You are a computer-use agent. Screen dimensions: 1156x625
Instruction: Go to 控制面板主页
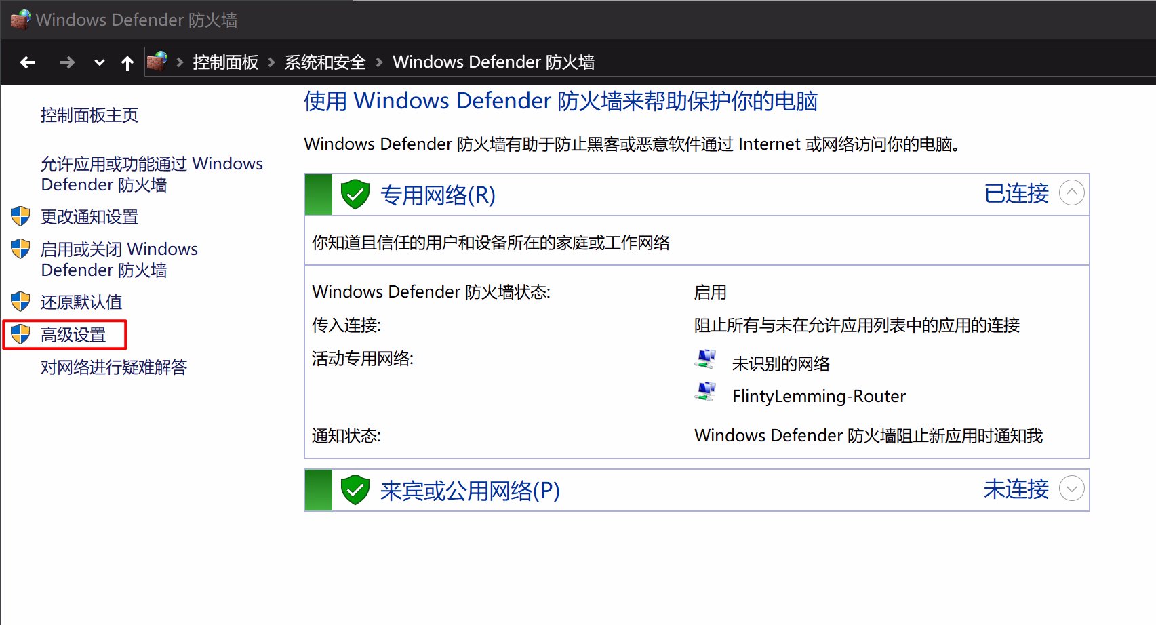pyautogui.click(x=89, y=115)
